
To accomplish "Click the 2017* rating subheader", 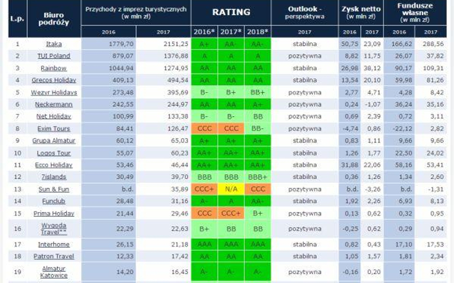I will coord(231,32).
